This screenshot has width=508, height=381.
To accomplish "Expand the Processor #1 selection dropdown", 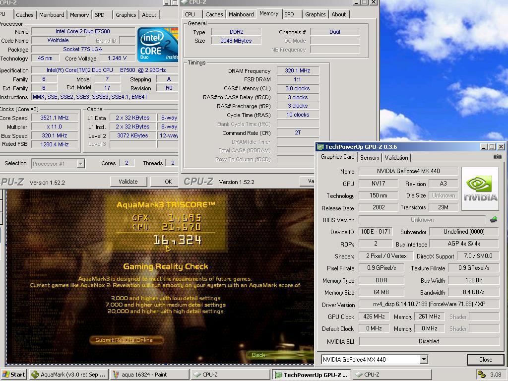I will 80,164.
